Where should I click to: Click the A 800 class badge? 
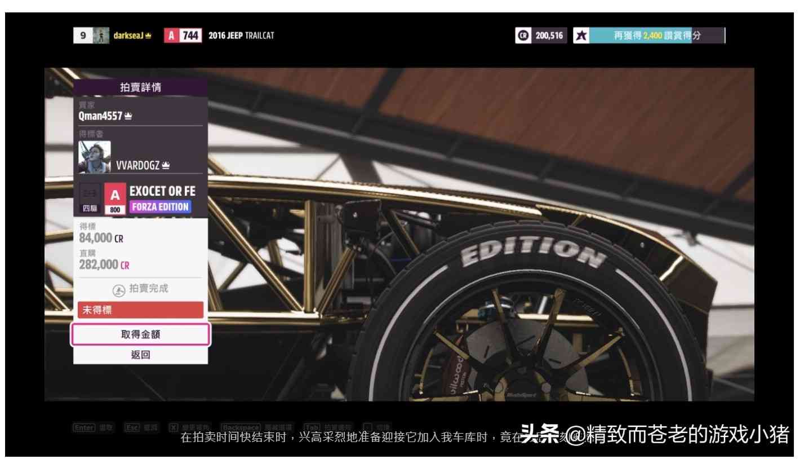[x=115, y=198]
